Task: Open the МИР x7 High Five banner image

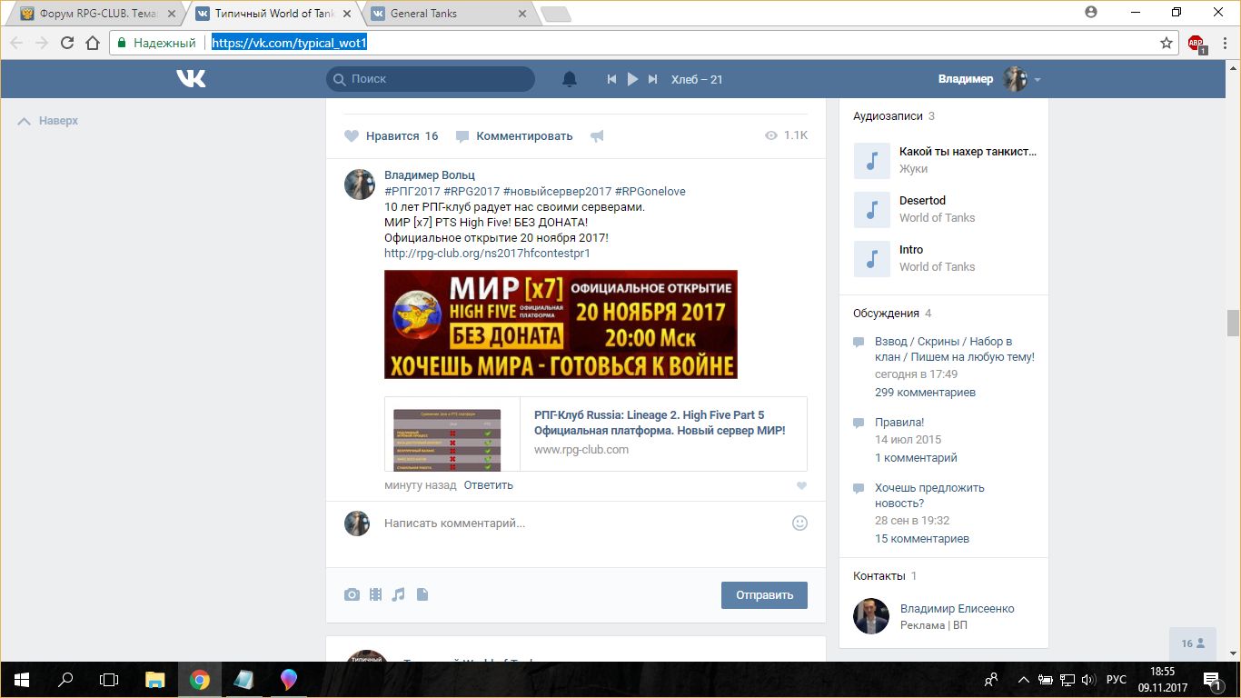Action: [561, 324]
